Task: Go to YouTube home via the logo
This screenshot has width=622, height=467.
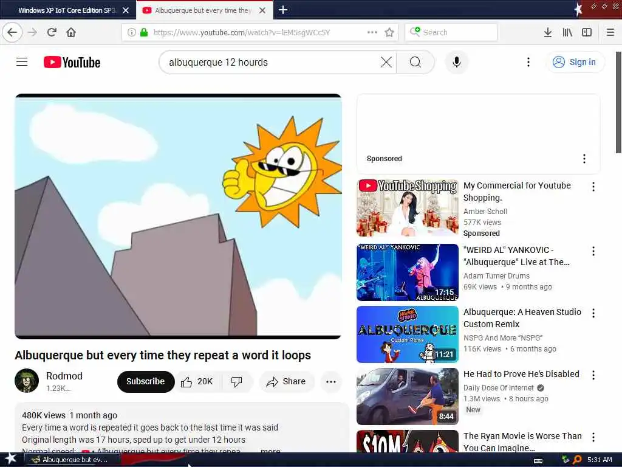Action: pyautogui.click(x=72, y=63)
